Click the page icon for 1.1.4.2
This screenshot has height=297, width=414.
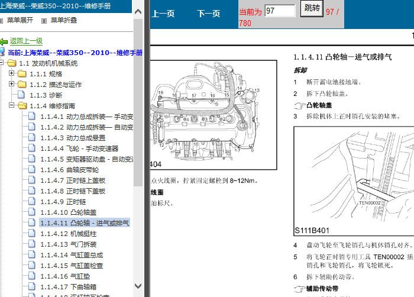tap(32, 127)
